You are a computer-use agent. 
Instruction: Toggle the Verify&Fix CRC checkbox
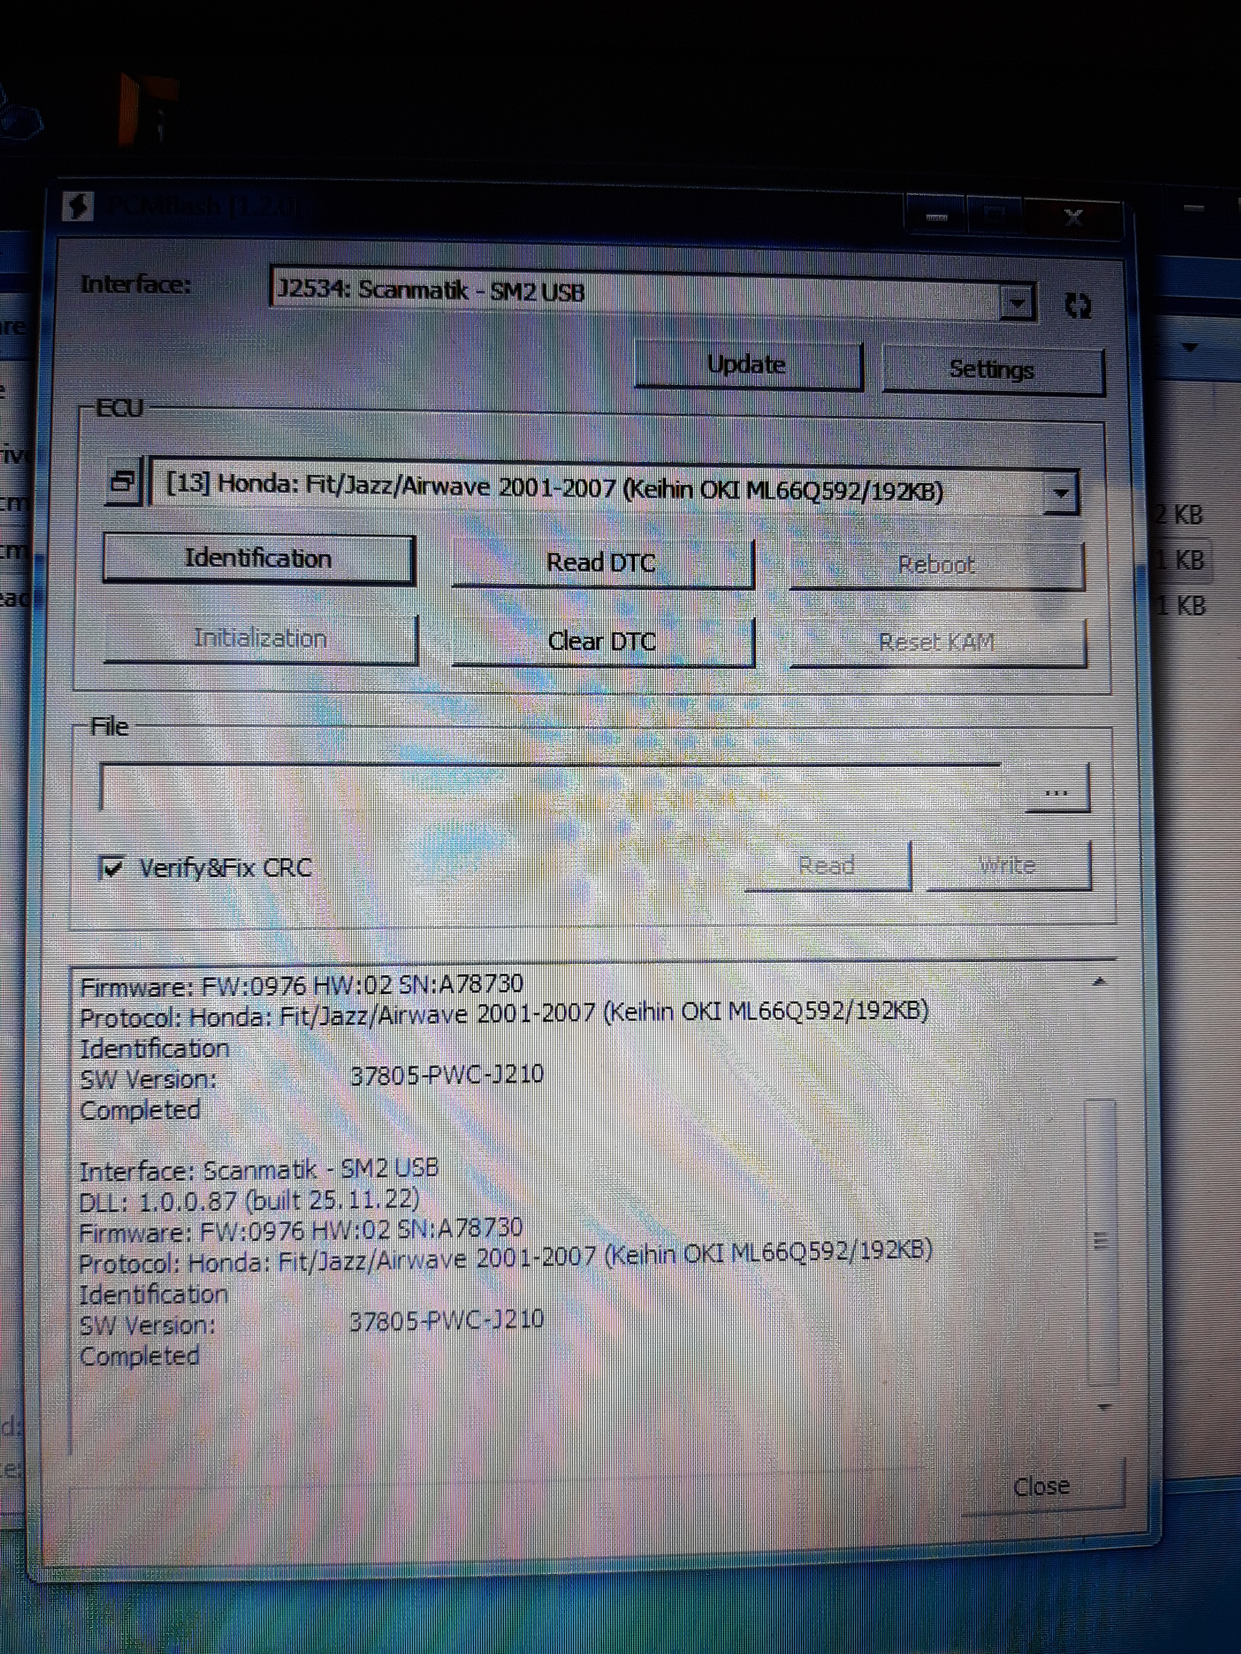[112, 867]
